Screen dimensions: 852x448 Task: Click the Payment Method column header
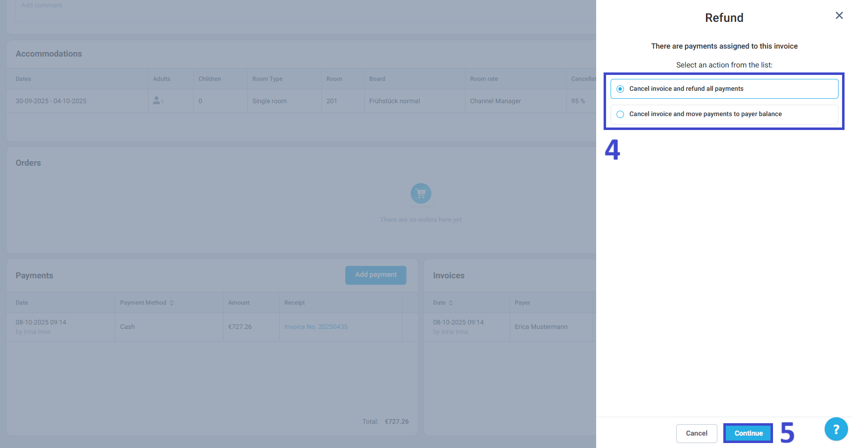point(143,303)
